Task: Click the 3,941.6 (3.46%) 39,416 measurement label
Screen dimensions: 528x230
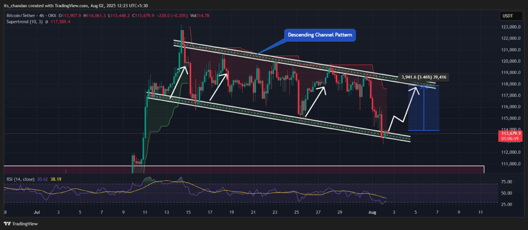Action: pos(424,77)
